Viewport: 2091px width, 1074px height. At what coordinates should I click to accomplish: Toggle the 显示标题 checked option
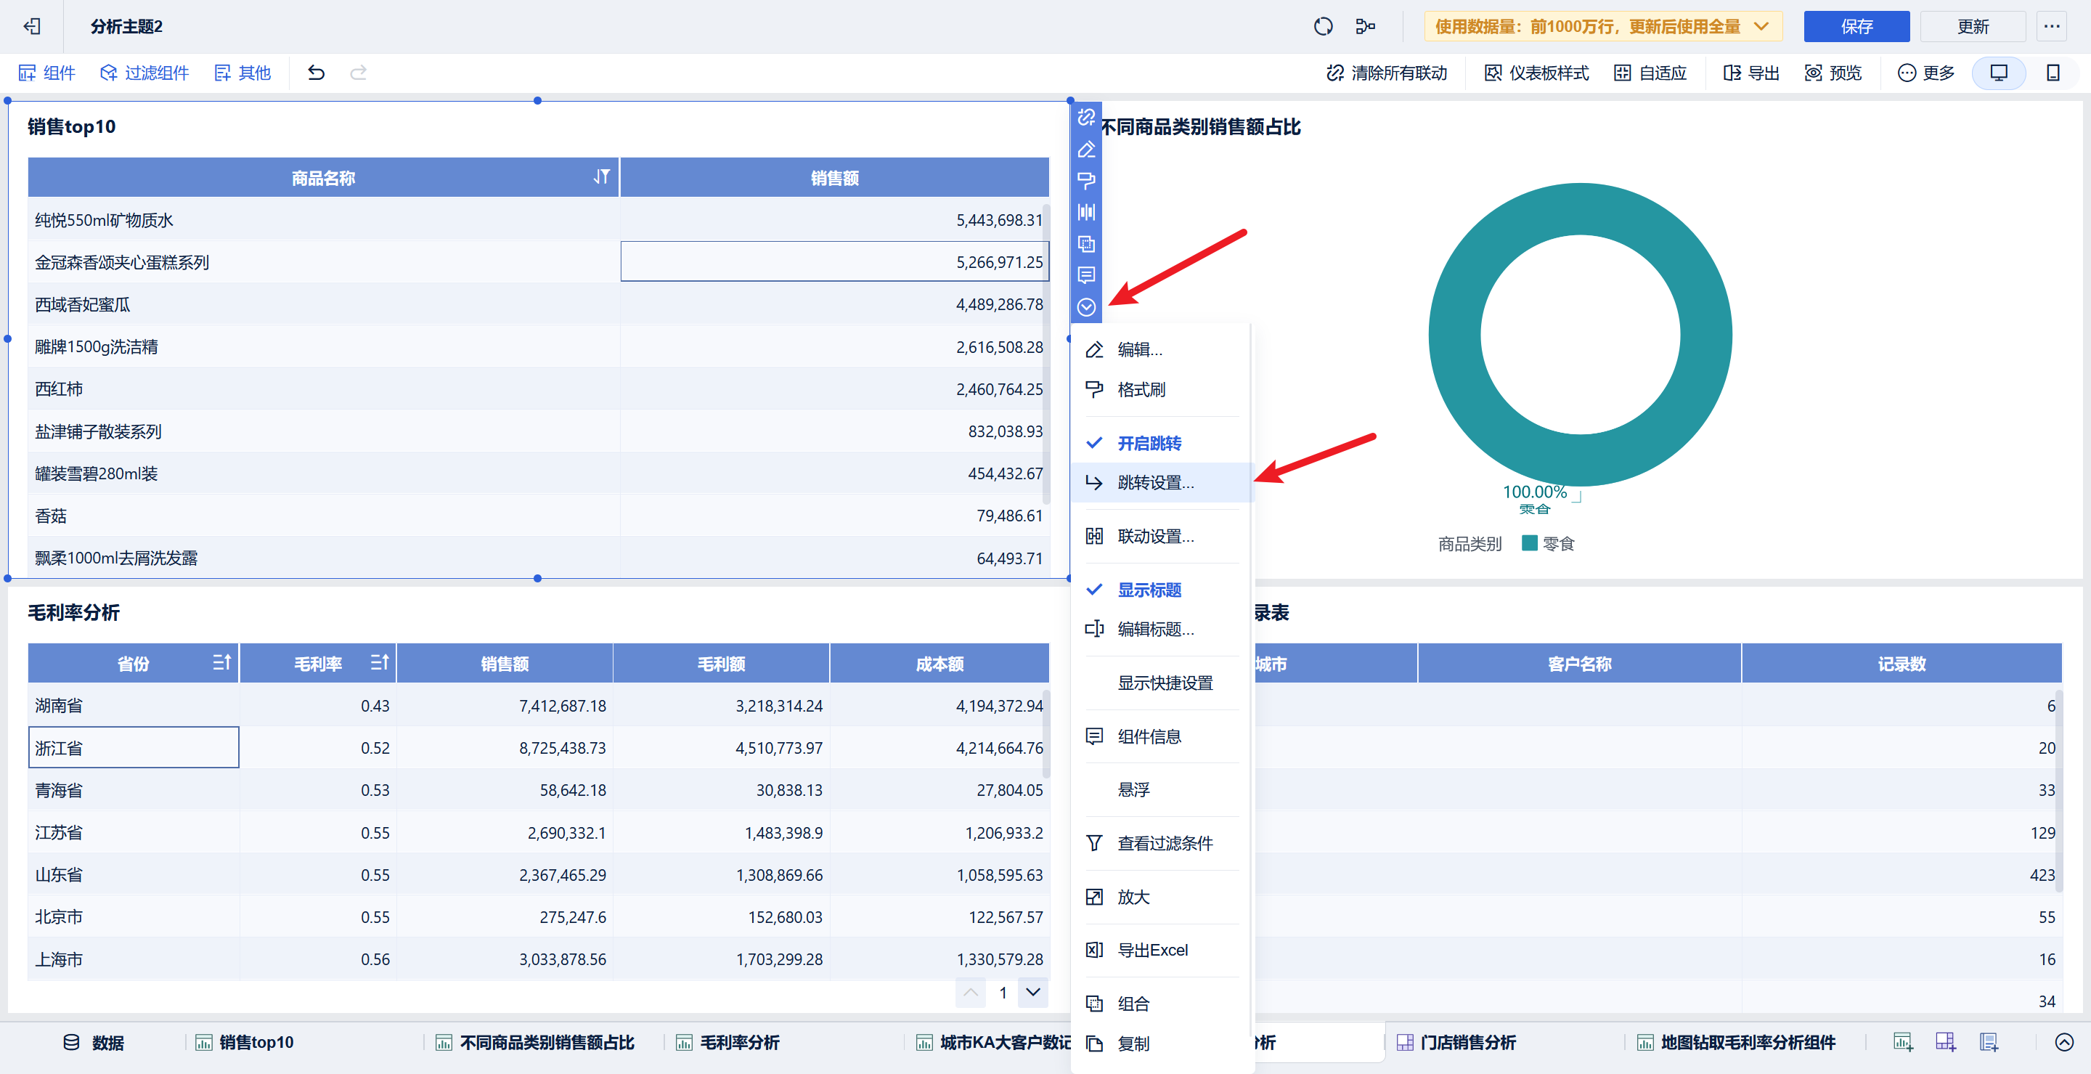(x=1149, y=590)
